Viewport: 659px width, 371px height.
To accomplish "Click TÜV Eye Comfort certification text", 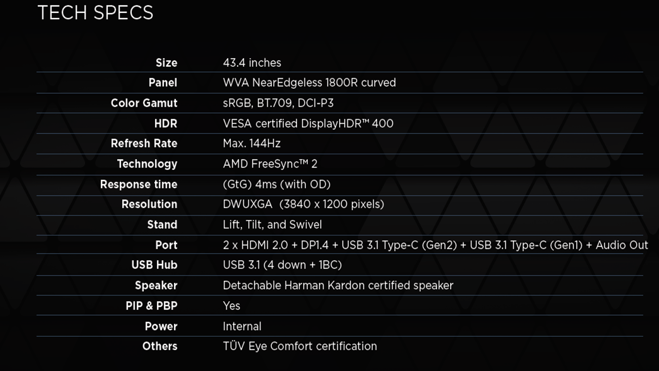I will tap(300, 346).
